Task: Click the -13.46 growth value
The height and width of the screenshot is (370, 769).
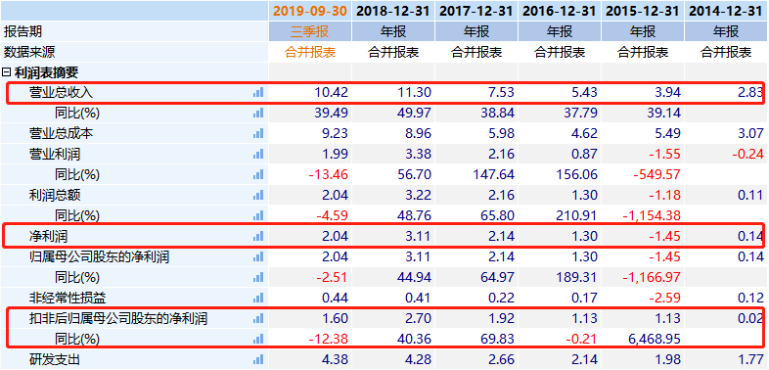Action: click(x=329, y=174)
